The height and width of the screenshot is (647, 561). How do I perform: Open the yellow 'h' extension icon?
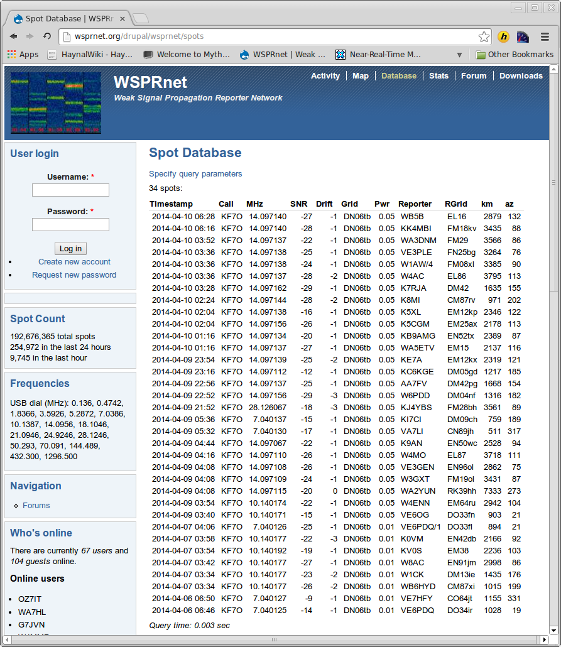click(503, 36)
